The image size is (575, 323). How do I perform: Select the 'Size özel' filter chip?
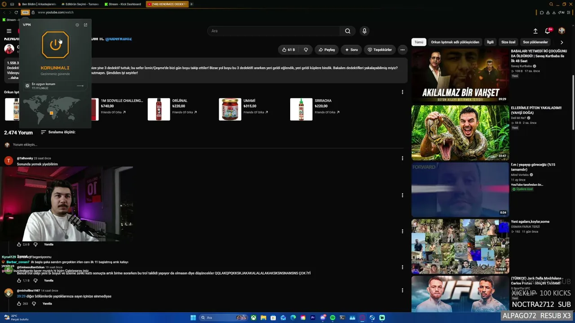click(x=508, y=42)
